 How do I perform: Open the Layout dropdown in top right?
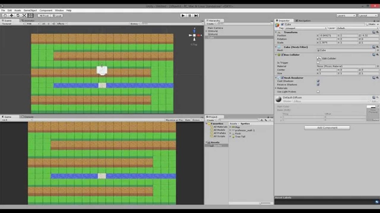point(367,16)
